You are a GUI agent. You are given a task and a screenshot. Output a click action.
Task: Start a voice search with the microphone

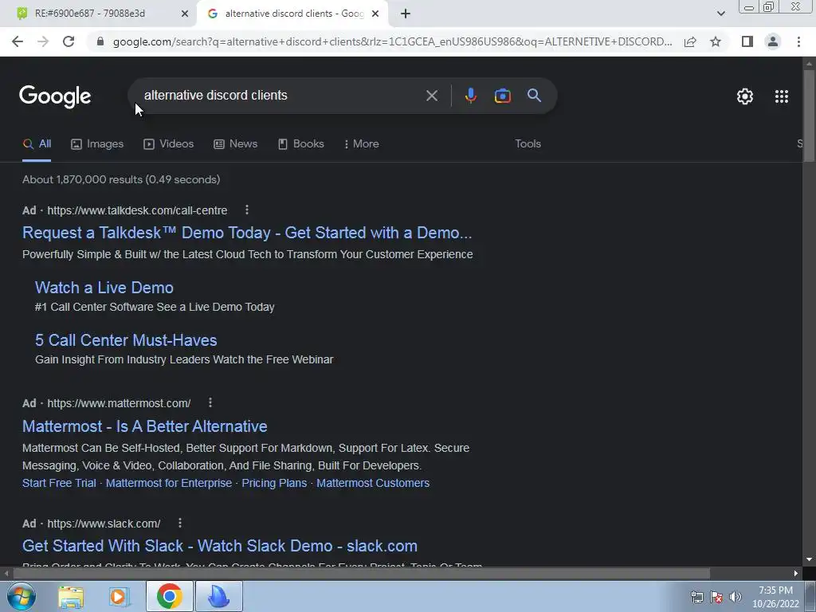[x=470, y=96]
